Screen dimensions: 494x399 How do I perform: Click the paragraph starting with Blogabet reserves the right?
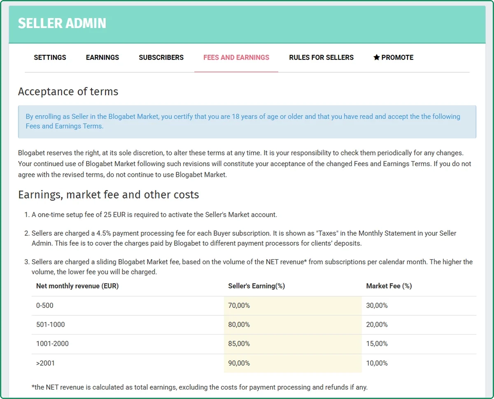pyautogui.click(x=245, y=164)
